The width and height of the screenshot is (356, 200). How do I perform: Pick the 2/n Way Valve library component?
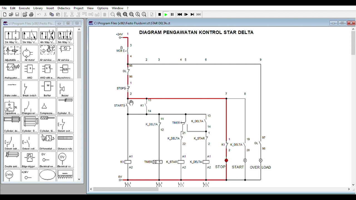12,36
